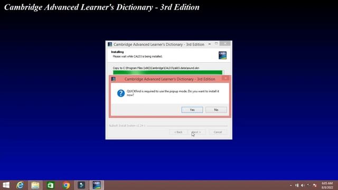The image size is (338, 190).
Task: Launch Internet Explorer from taskbar
Action: pos(20,185)
